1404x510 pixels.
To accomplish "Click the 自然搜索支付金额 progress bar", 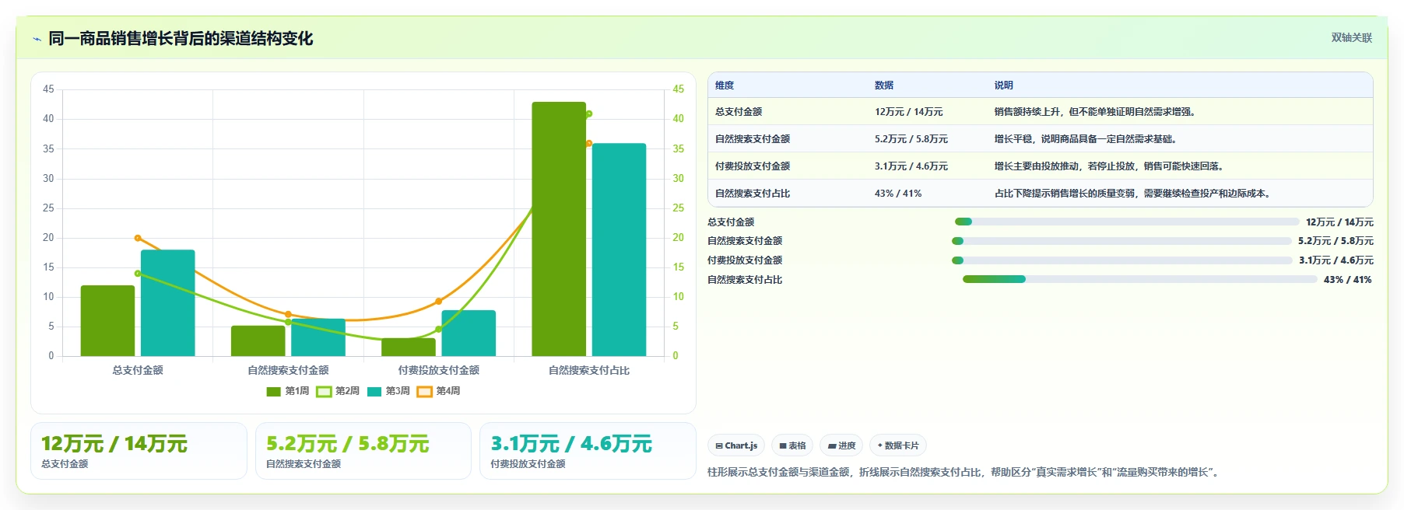I will click(x=1121, y=241).
